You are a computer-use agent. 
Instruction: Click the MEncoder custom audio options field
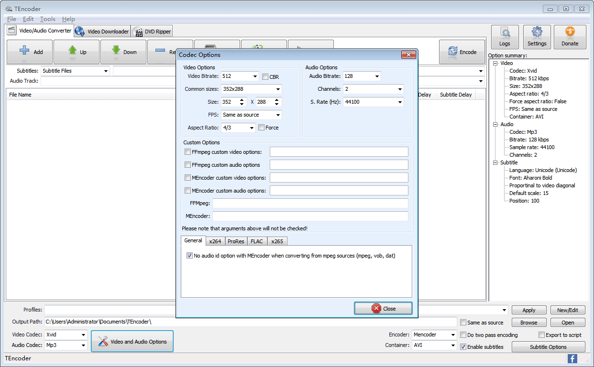(x=339, y=191)
